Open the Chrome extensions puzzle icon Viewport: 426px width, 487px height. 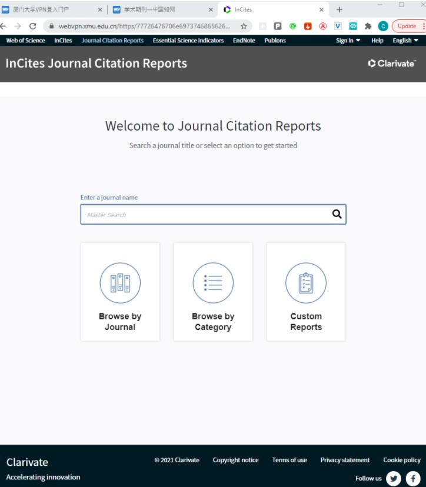[x=368, y=26]
